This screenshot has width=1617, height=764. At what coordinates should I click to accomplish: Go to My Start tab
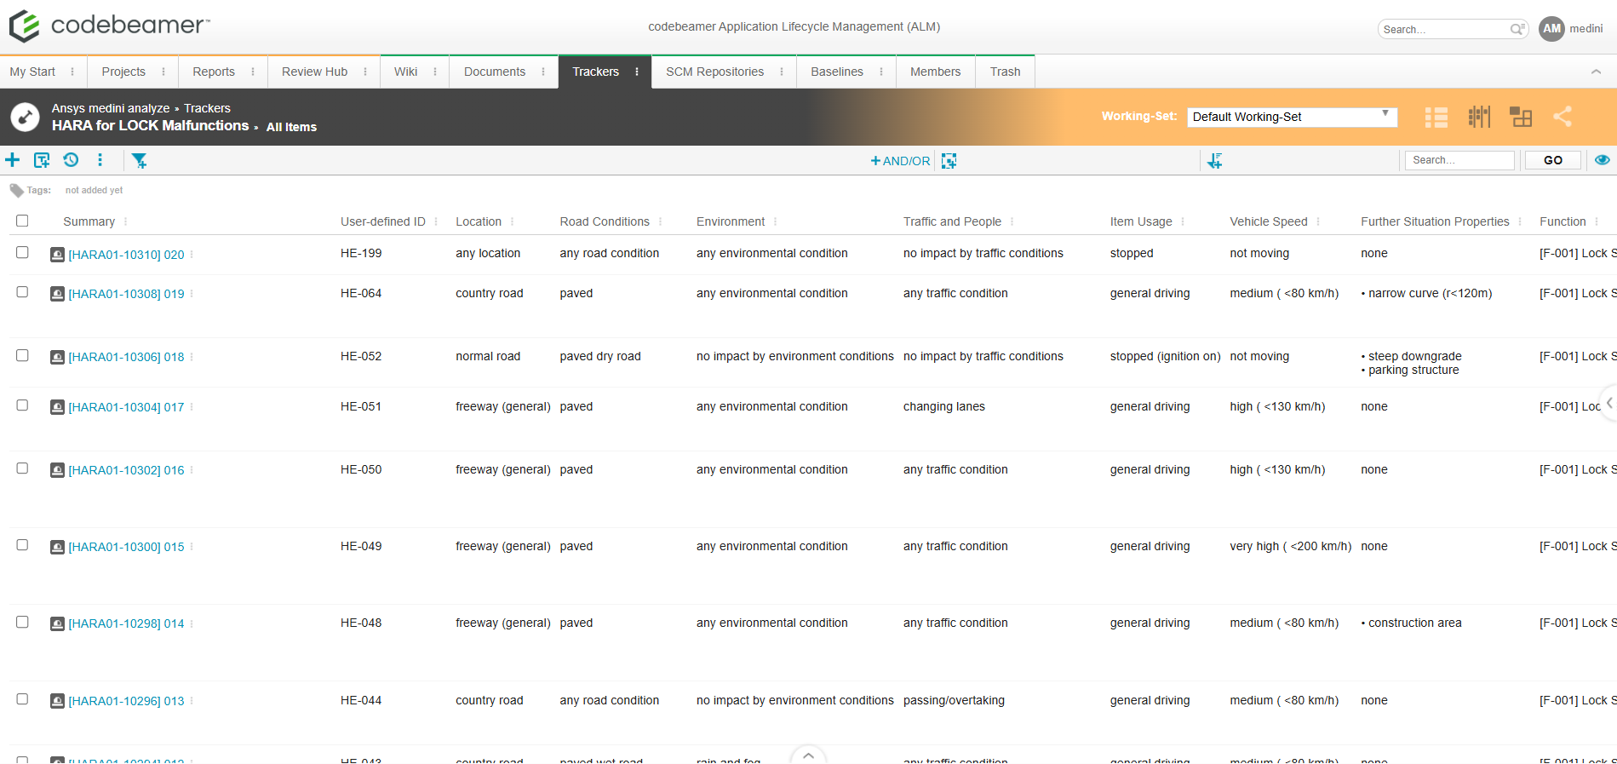pos(32,72)
